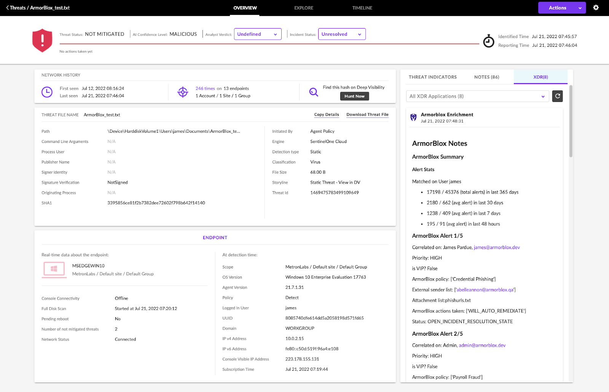
Task: Open the Notes (86) tab
Action: coord(486,77)
